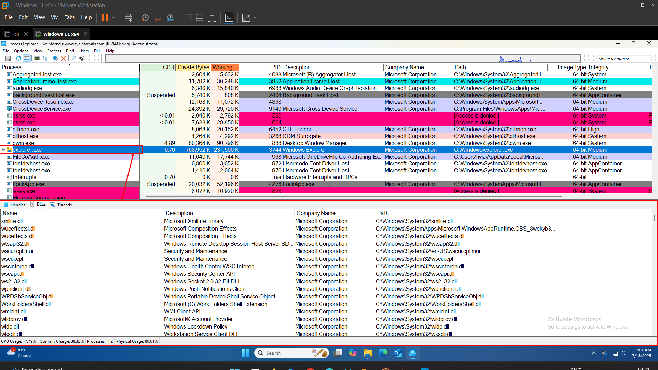Viewport: 658px width, 370px height.
Task: Open the VMware pause dropdown arrow
Action: [113, 18]
